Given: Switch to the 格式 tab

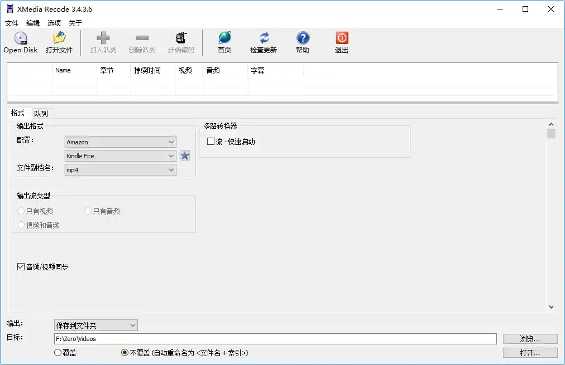Looking at the screenshot, I should [x=18, y=113].
